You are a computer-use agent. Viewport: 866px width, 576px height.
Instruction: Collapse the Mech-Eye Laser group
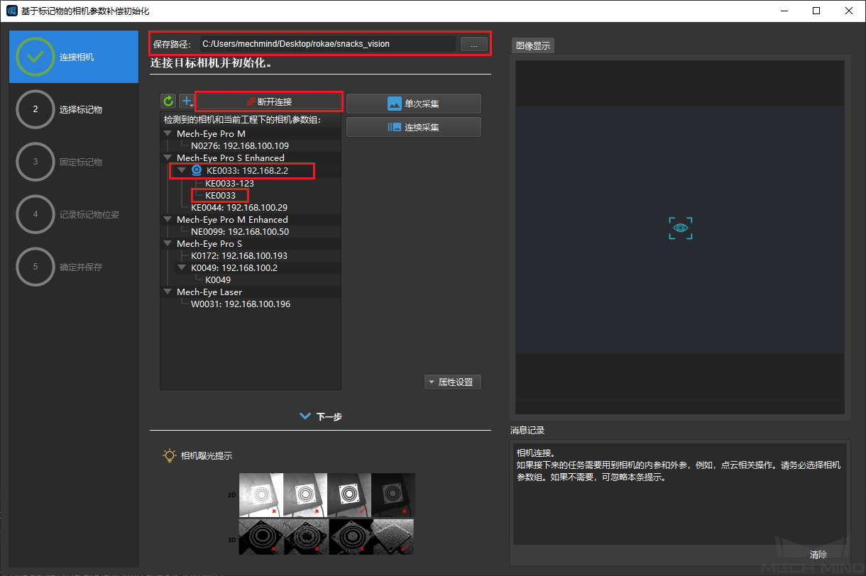coord(168,292)
